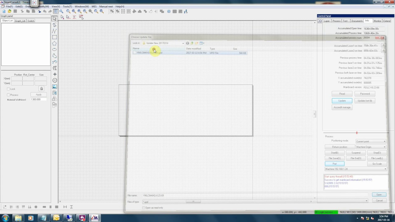Enable the Process checkbox

[x=9, y=95]
